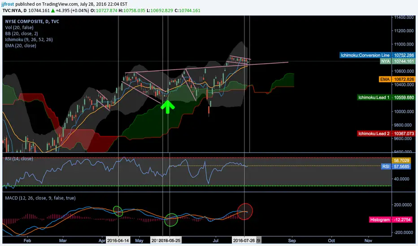Click the 11400.000 price axis label
The height and width of the screenshot is (246, 418).
404,17
